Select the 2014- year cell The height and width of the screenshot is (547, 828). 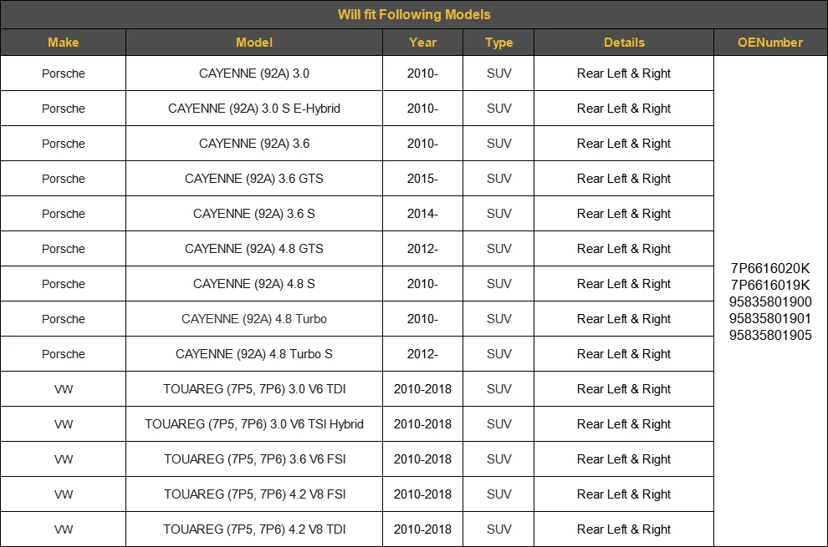tap(422, 214)
